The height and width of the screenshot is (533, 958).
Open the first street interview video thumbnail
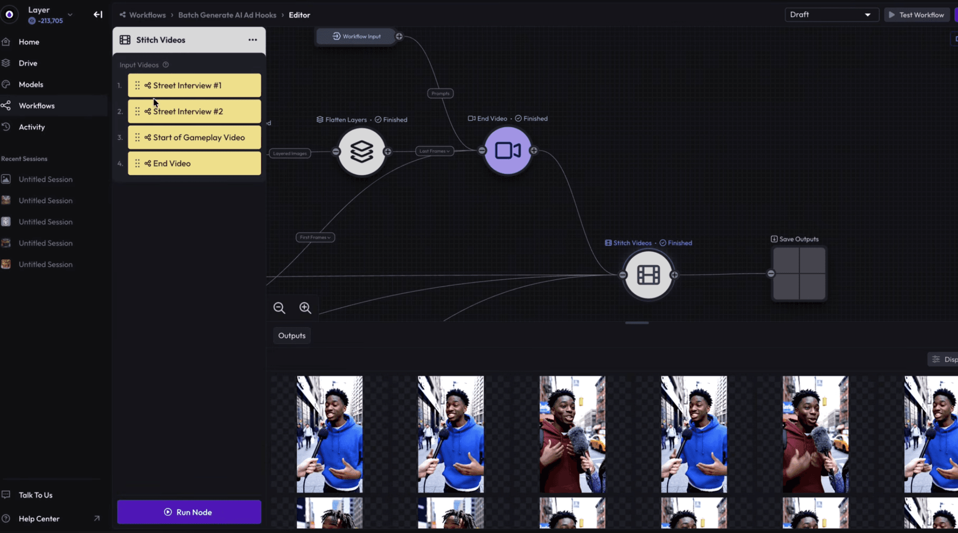[330, 434]
